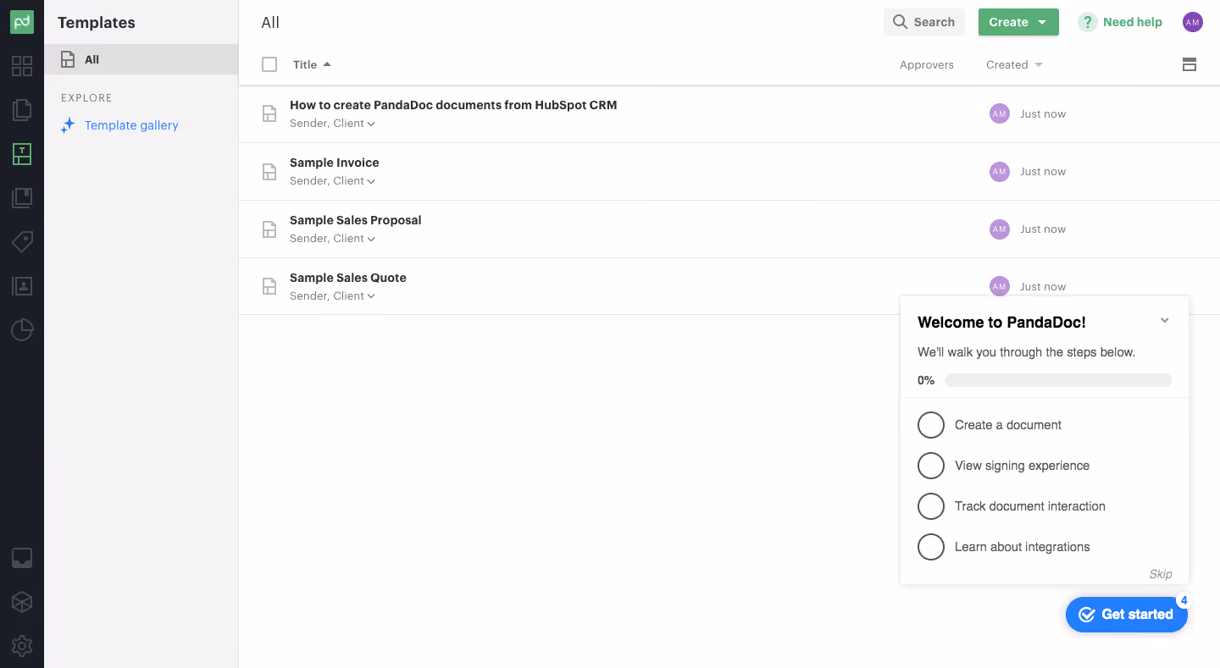1220x668 pixels.
Task: Click the PandaDoc logo icon
Action: tap(22, 23)
